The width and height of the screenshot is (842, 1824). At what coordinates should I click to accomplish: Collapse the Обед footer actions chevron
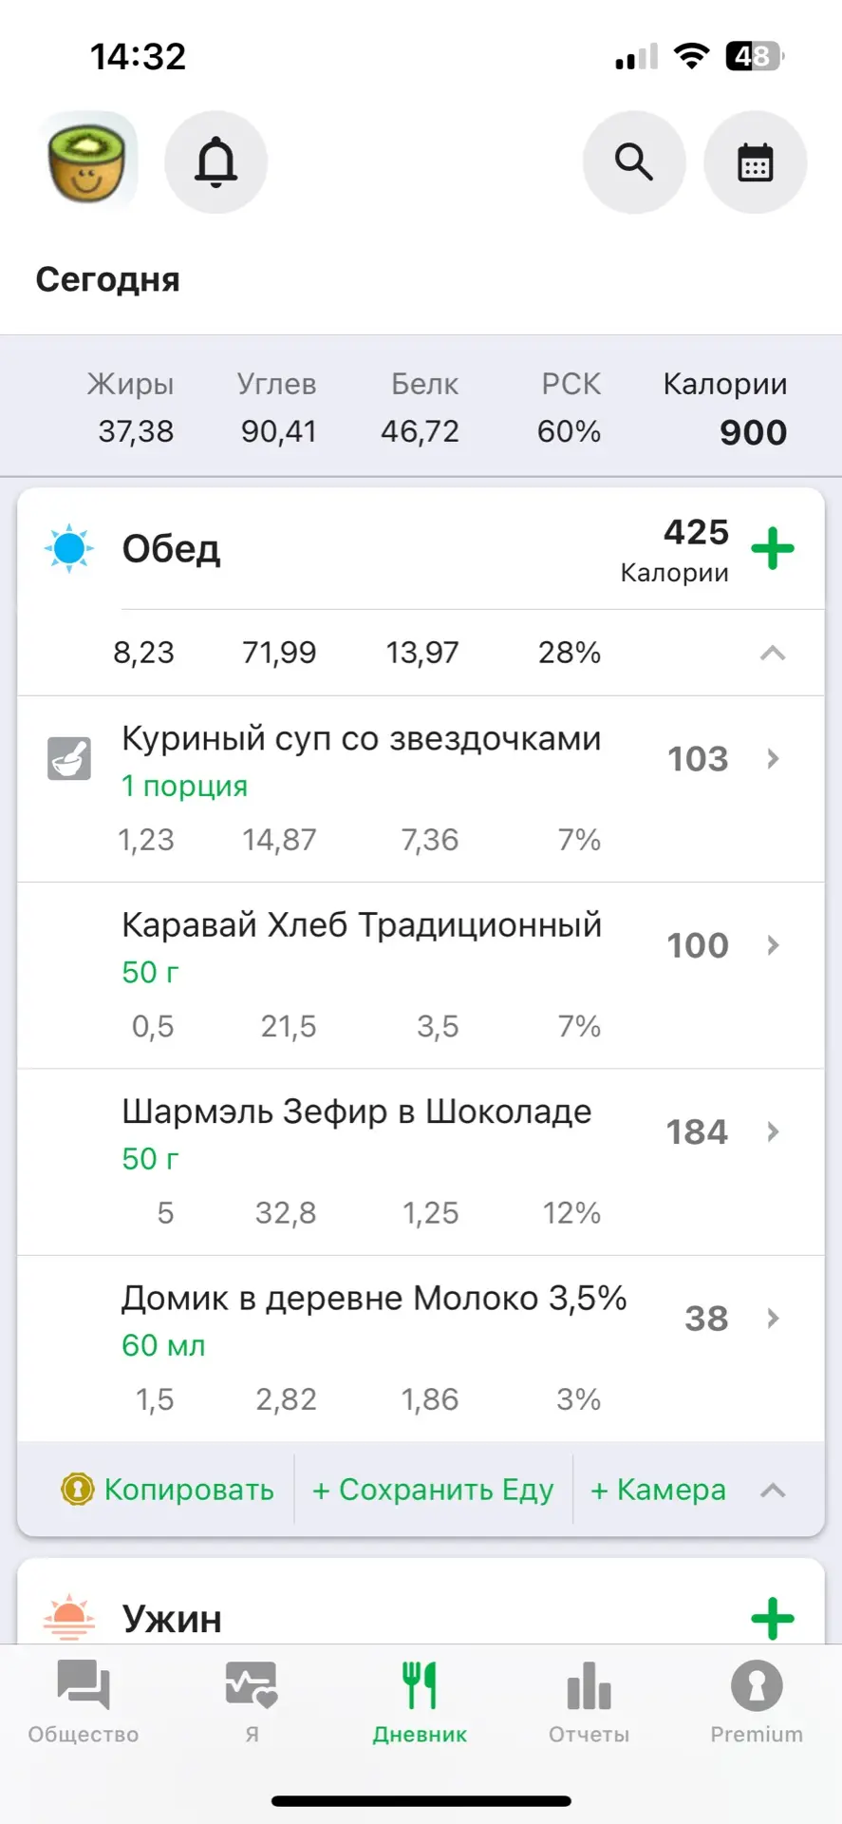tap(773, 1490)
